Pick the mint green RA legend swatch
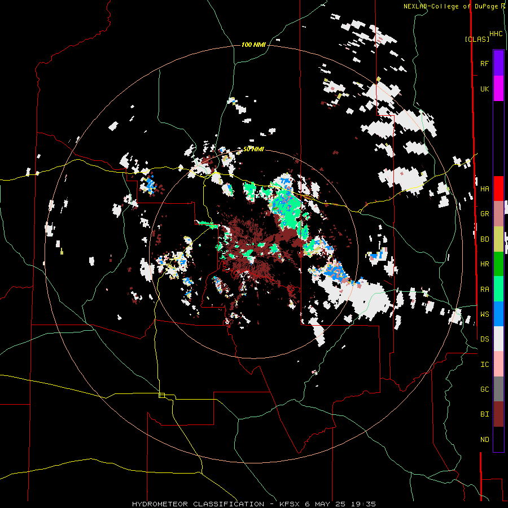This screenshot has height=508, width=508. 498,289
